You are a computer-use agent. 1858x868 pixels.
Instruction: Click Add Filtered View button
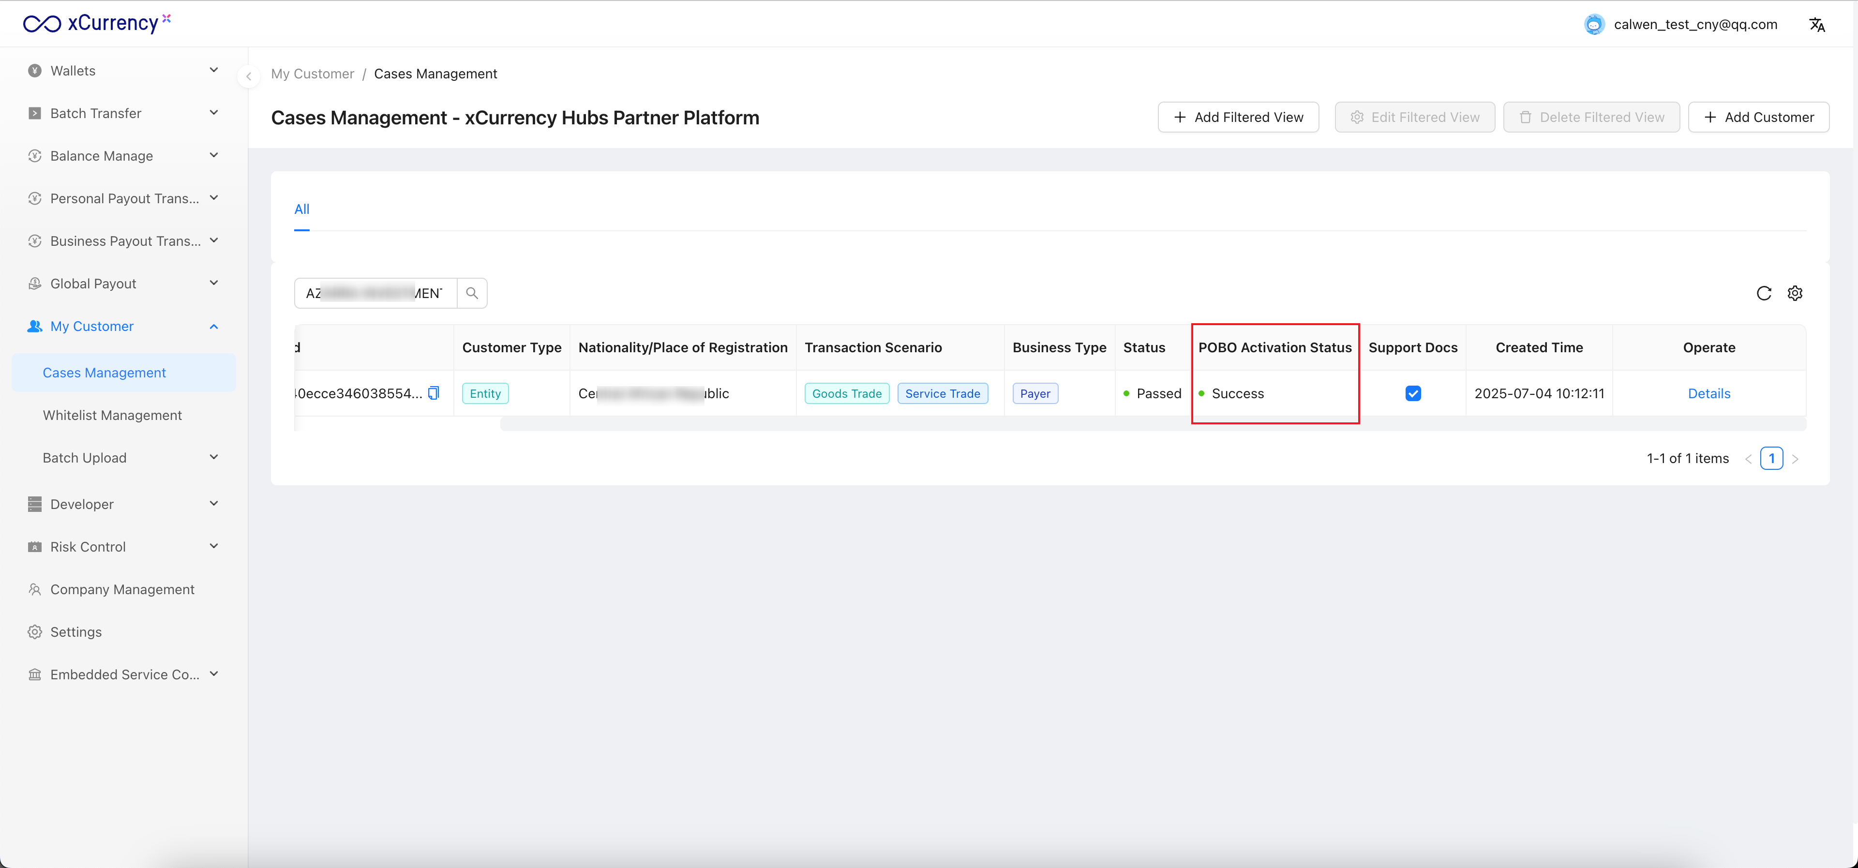coord(1238,117)
